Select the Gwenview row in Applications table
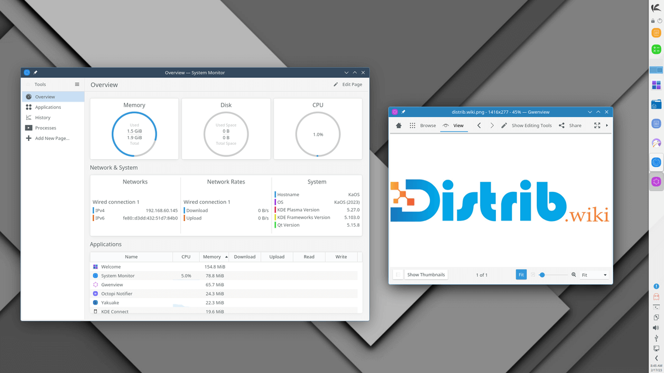Image resolution: width=664 pixels, height=373 pixels. pyautogui.click(x=224, y=285)
